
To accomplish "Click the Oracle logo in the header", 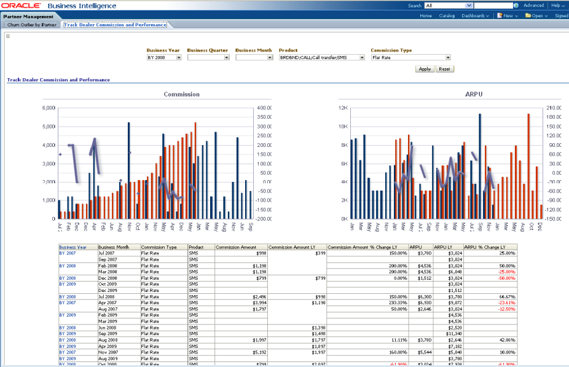I will click(21, 6).
